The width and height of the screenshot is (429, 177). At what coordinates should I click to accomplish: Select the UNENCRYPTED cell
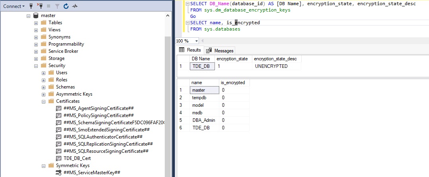(277, 66)
